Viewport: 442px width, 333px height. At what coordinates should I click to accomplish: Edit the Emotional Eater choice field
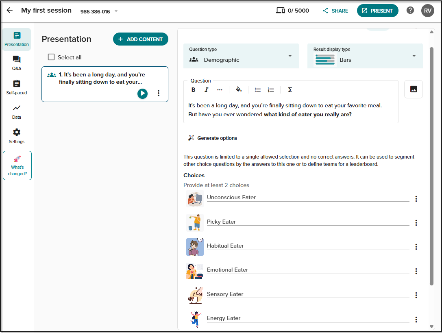coord(308,270)
